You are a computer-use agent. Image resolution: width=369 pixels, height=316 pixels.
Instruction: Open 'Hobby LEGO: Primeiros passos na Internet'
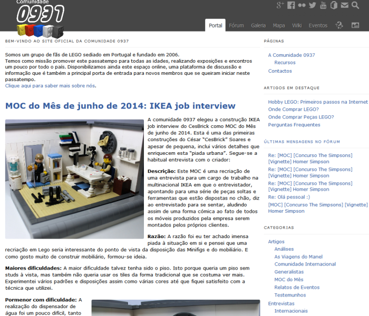[318, 102]
